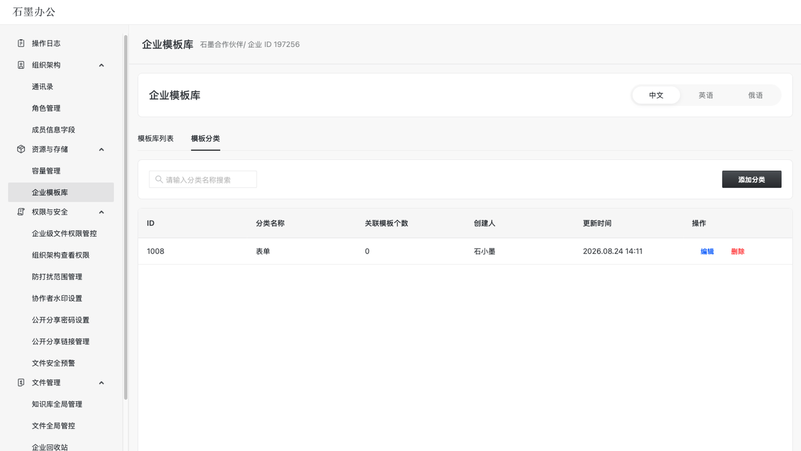This screenshot has width=801, height=451.
Task: Click the 表单 category name cell
Action: click(263, 251)
